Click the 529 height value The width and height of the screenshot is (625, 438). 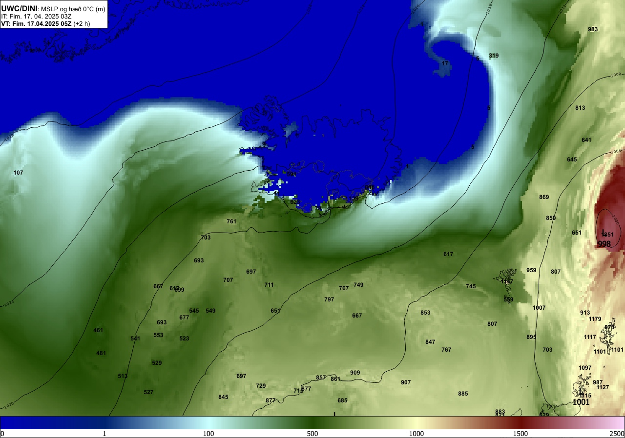tap(157, 363)
